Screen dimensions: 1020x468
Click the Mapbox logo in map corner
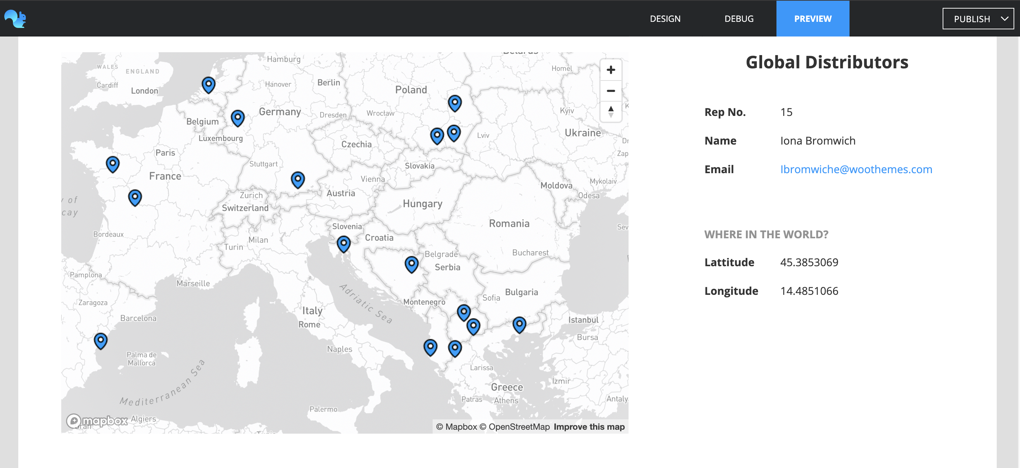pos(97,421)
